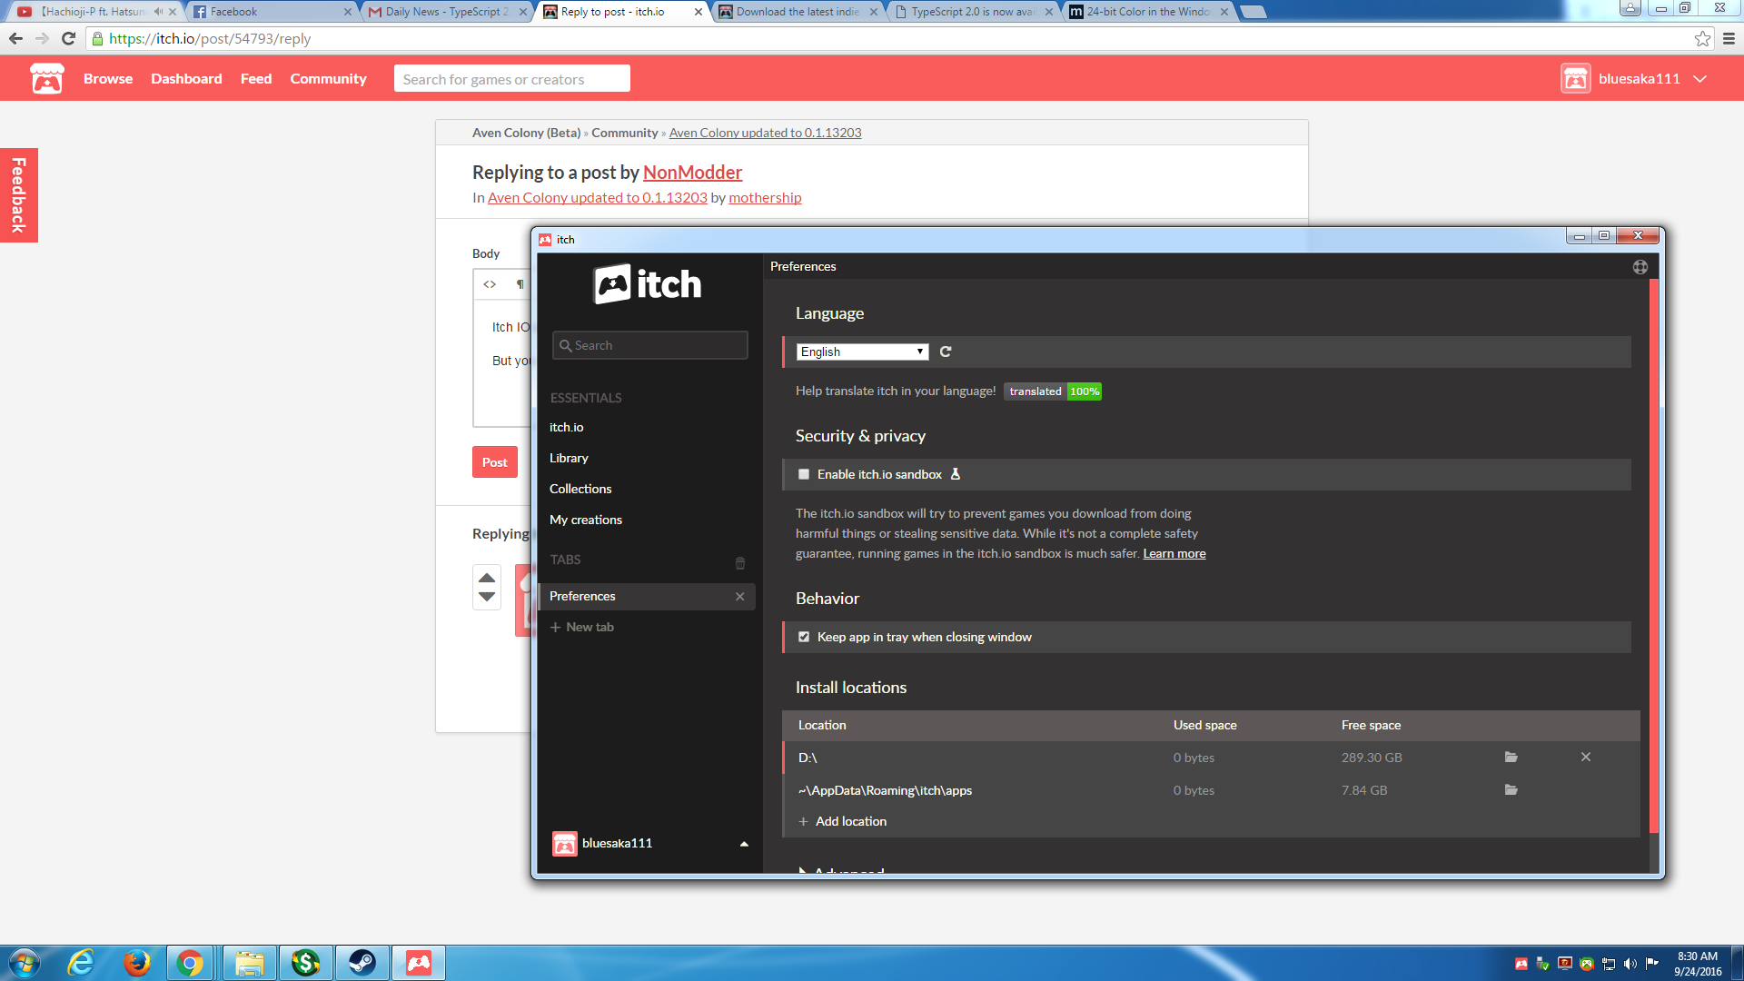1744x981 pixels.
Task: Click the Windows Start button
Action: pos(25,963)
